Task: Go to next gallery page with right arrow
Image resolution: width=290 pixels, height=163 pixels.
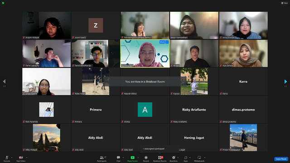Action: pos(285,81)
